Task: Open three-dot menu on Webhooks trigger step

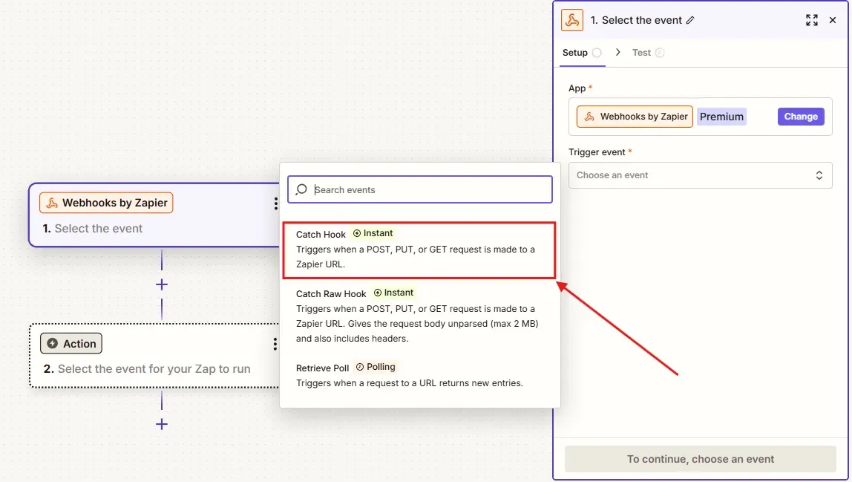Action: 276,203
